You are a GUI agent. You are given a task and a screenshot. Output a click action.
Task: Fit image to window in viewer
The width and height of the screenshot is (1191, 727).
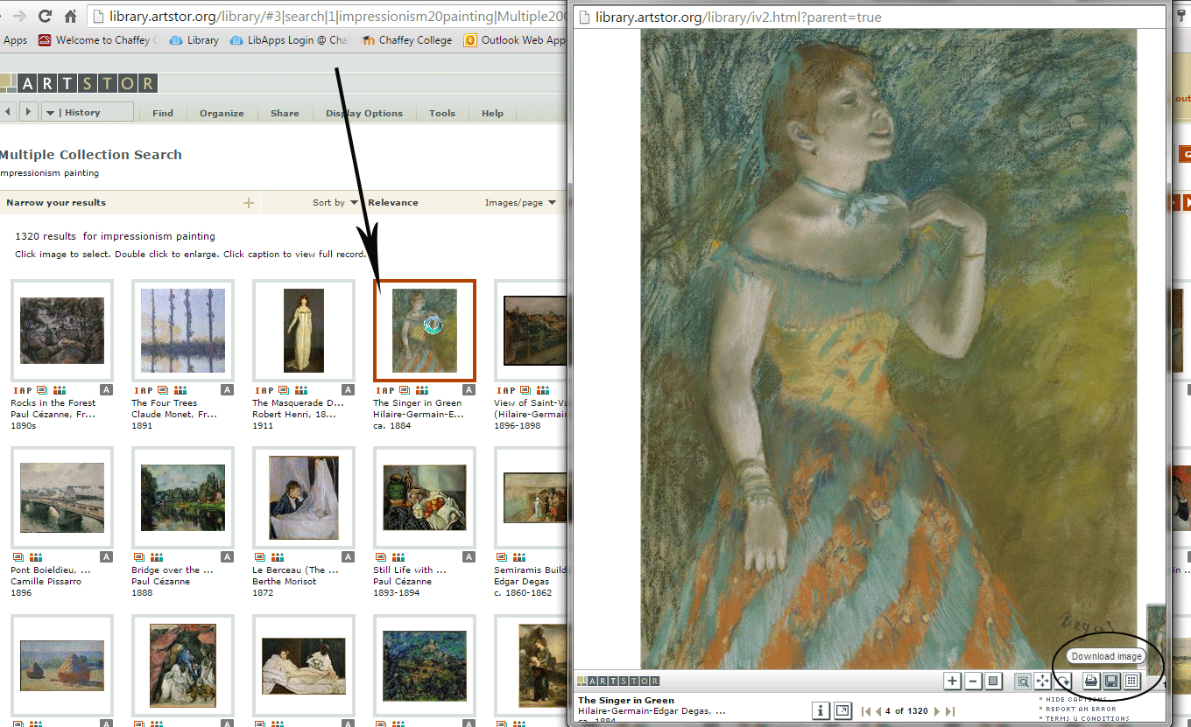(x=993, y=681)
